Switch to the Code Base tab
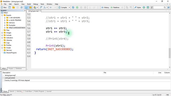 [28, 91]
